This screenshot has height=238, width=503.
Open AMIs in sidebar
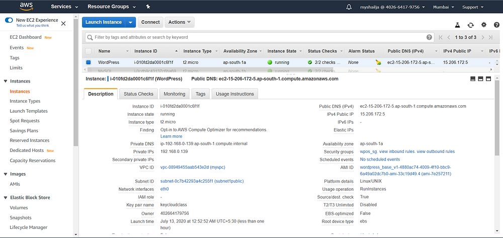point(15,184)
